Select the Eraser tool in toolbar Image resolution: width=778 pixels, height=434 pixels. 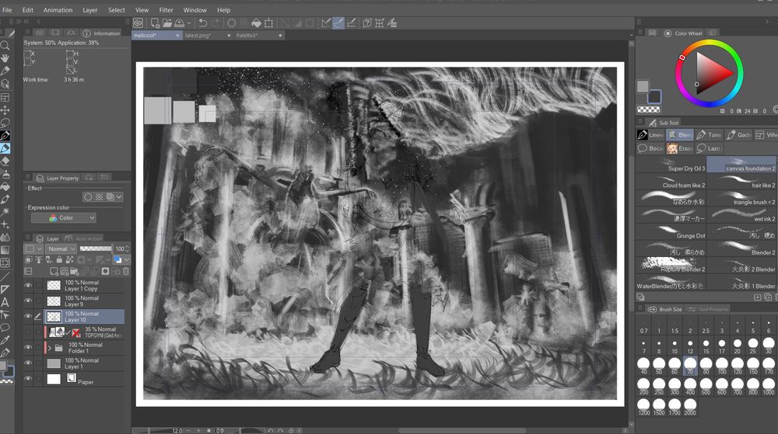(x=5, y=161)
